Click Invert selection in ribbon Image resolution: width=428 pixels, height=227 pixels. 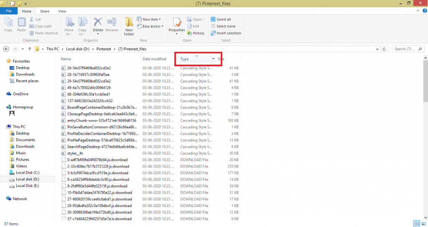click(226, 33)
